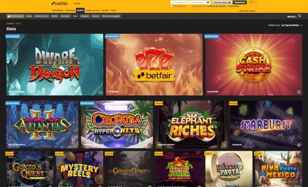Open the Poker tab
Screen dimensions: 308x187
113,10
